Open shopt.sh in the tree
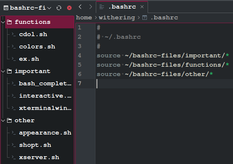 [35, 145]
